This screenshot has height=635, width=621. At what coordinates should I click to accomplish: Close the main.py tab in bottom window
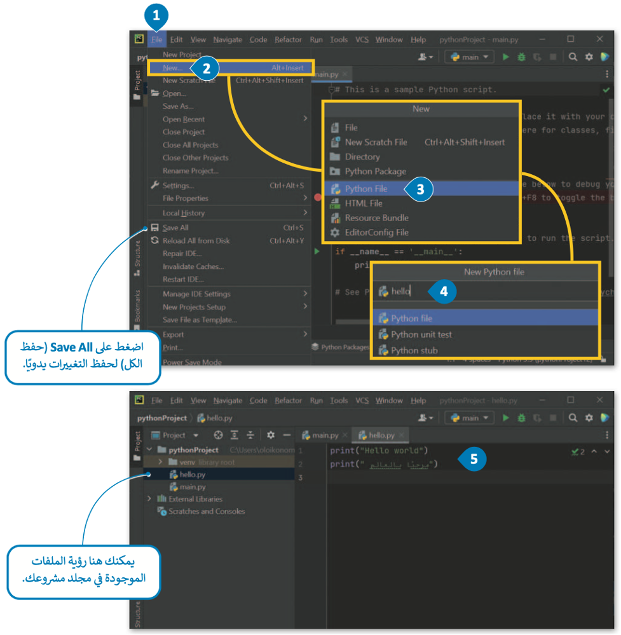pyautogui.click(x=345, y=435)
